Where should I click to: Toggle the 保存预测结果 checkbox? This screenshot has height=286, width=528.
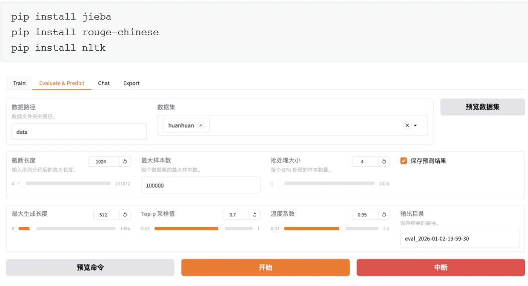tap(404, 161)
